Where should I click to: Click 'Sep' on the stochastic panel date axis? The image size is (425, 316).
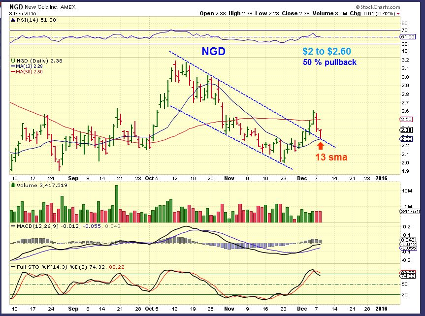73,309
